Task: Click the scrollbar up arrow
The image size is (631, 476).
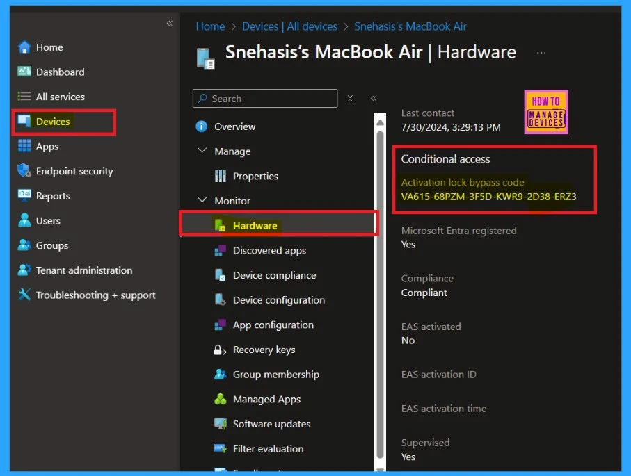Action: coord(380,122)
